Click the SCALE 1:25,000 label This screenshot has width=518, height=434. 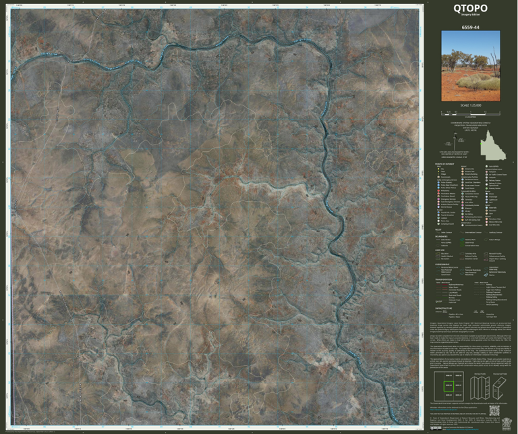471,105
